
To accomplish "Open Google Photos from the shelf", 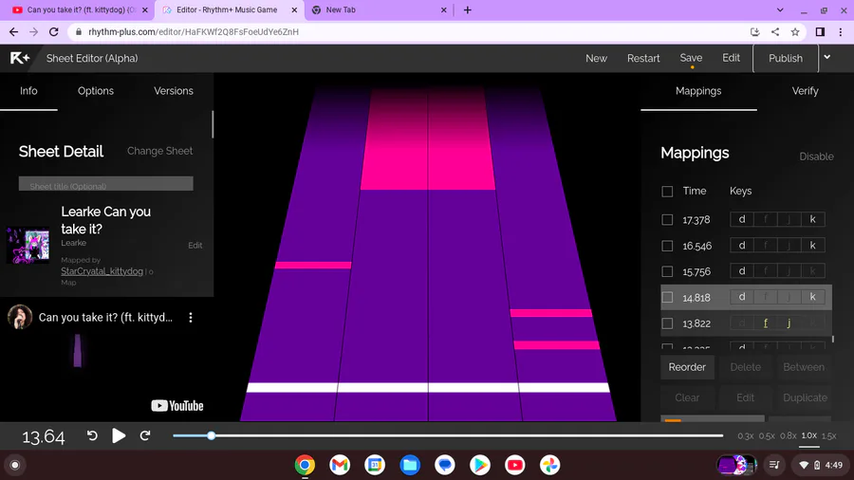I will [x=549, y=465].
